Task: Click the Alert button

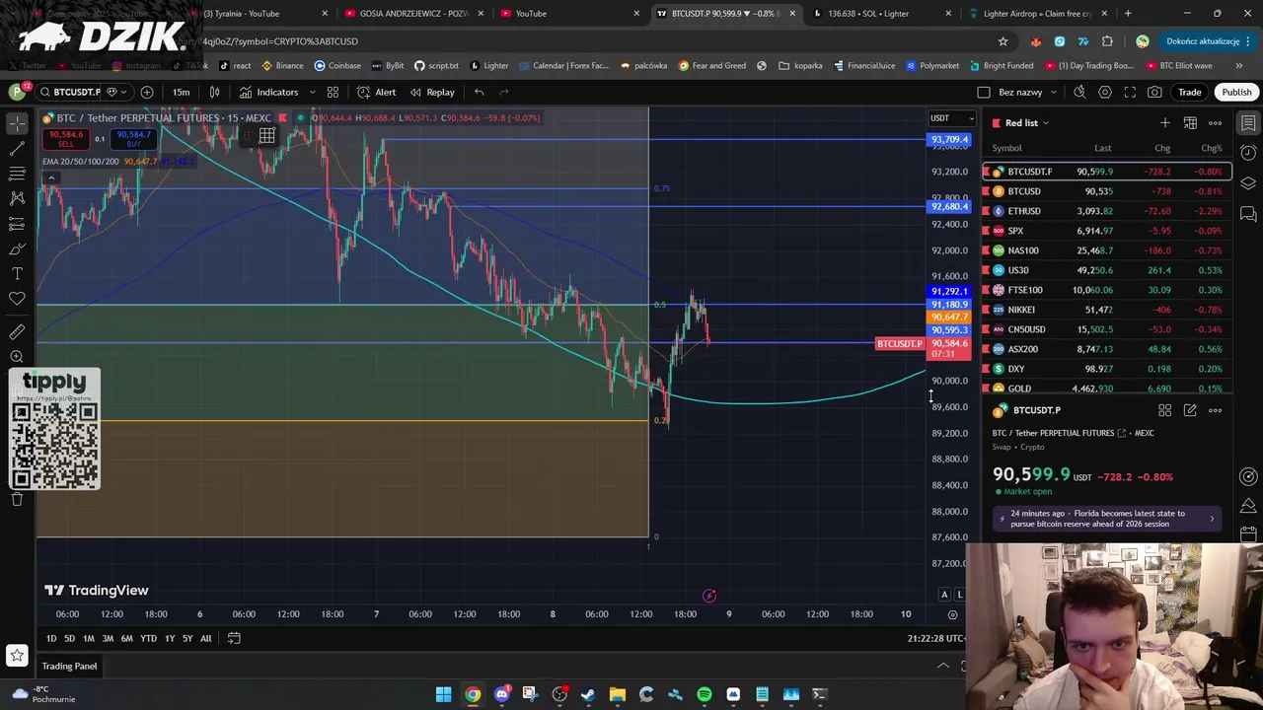Action: (377, 92)
